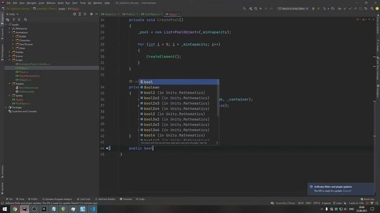Click the undo arrow icon in toolbar

[366, 8]
